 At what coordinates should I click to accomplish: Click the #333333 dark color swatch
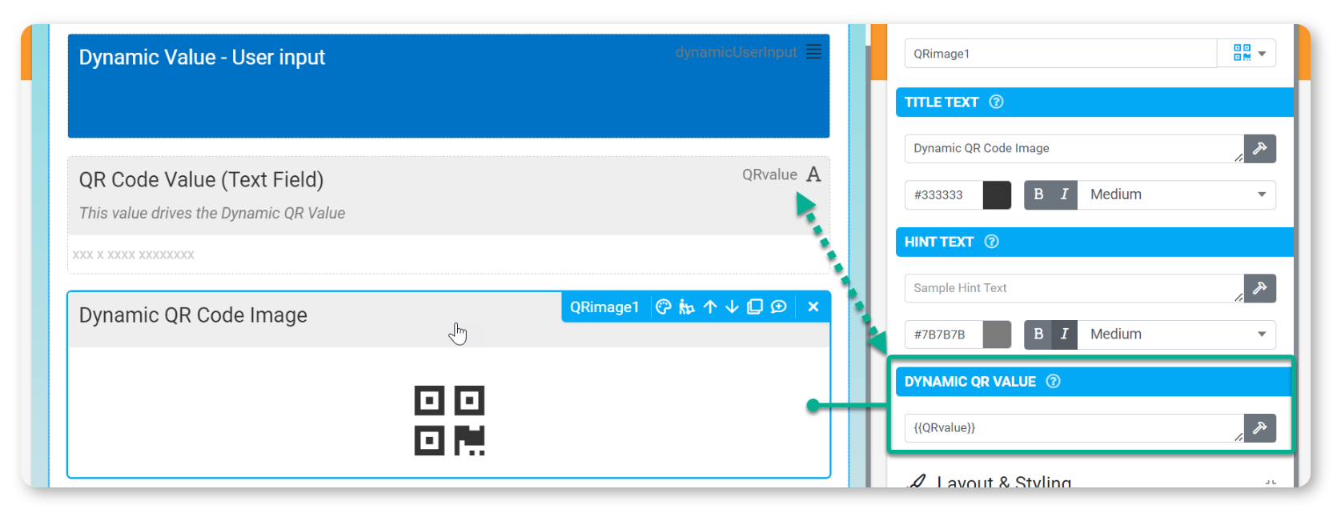click(997, 194)
